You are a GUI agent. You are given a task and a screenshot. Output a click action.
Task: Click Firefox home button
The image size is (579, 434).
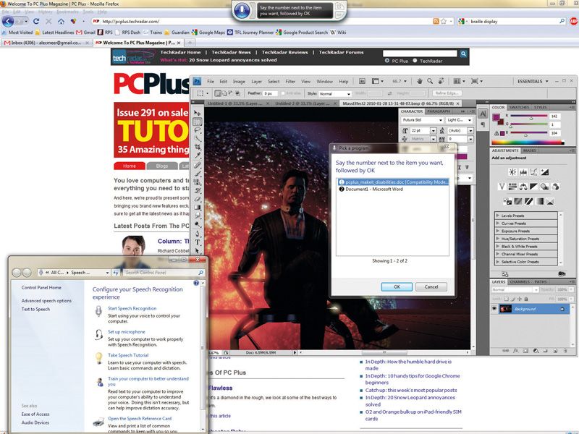61,22
